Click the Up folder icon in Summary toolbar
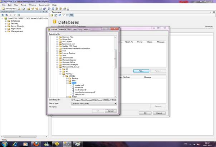The height and width of the screenshot is (147, 216). pyautogui.click(x=52, y=15)
